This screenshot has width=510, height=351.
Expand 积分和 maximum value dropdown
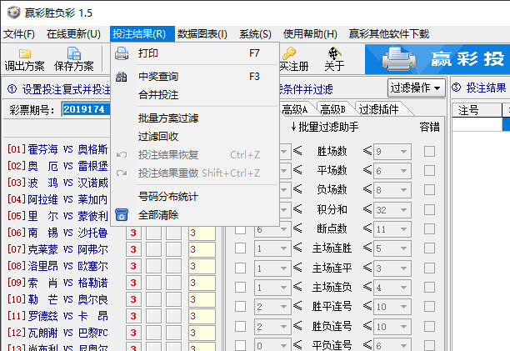[x=403, y=210]
